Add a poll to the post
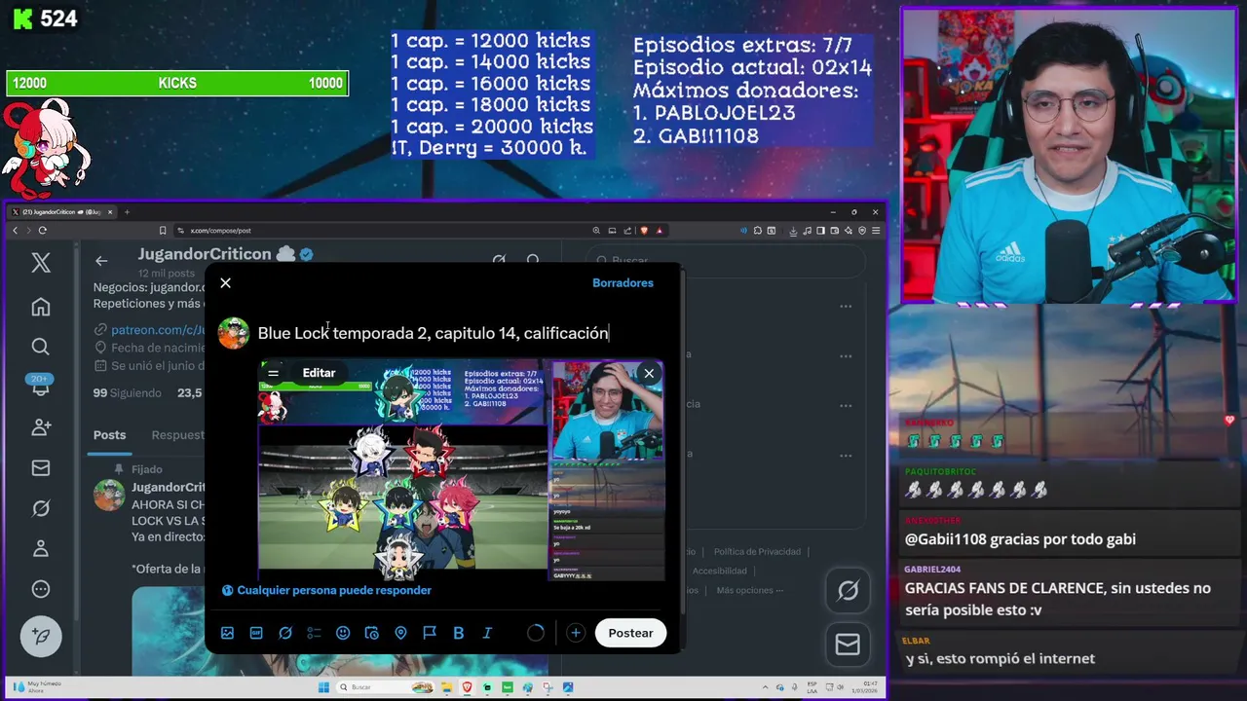The width and height of the screenshot is (1247, 701). 314,633
